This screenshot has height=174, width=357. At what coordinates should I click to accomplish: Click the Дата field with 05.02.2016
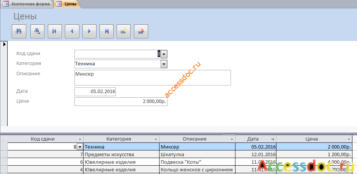pos(95,92)
